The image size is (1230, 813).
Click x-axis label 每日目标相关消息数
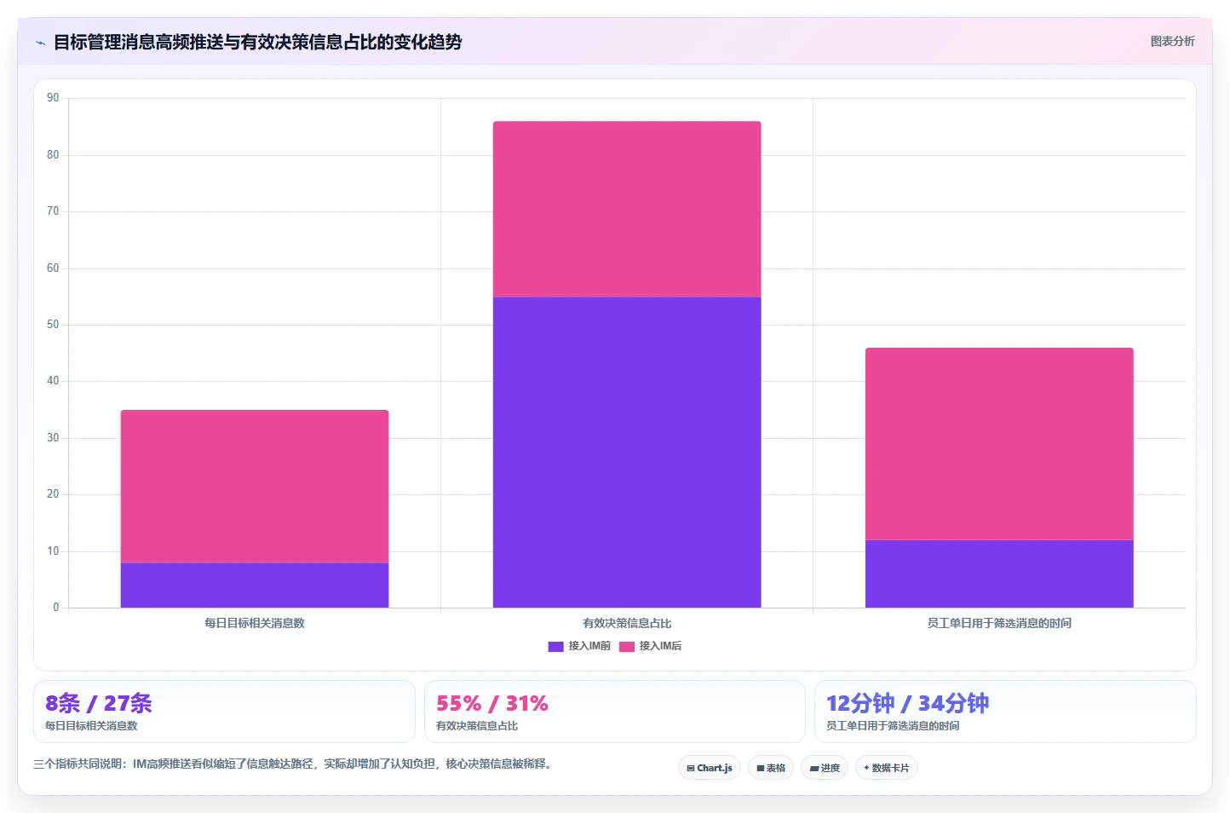point(255,623)
